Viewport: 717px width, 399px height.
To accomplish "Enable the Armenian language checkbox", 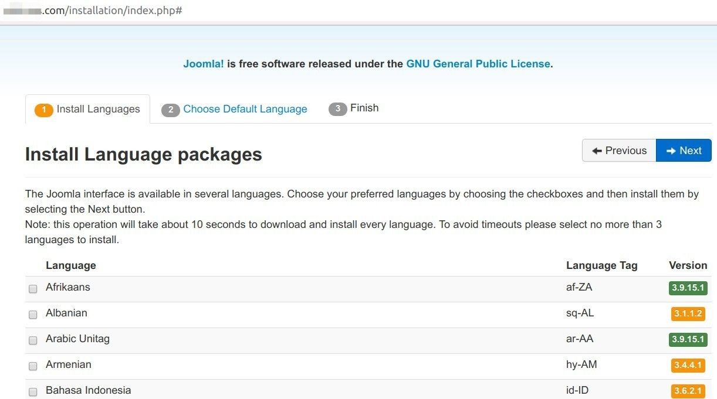I will coord(33,366).
